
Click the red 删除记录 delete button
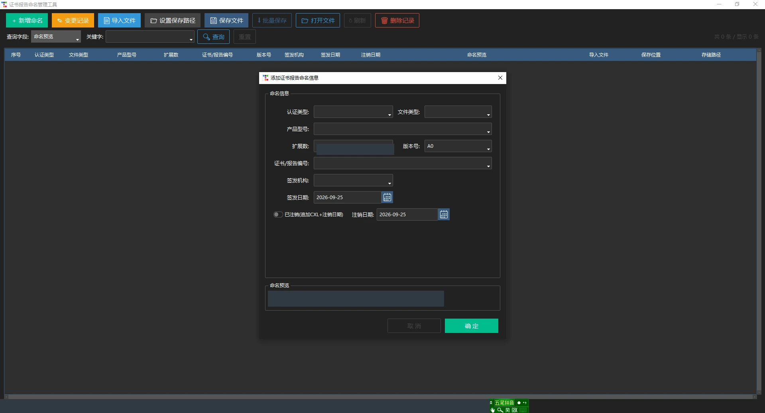(397, 20)
